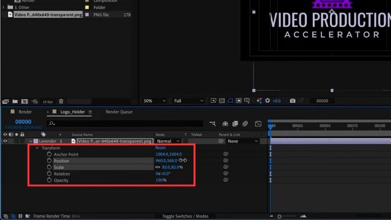Enable the Scale stopwatch
This screenshot has height=220, width=391.
(49, 167)
